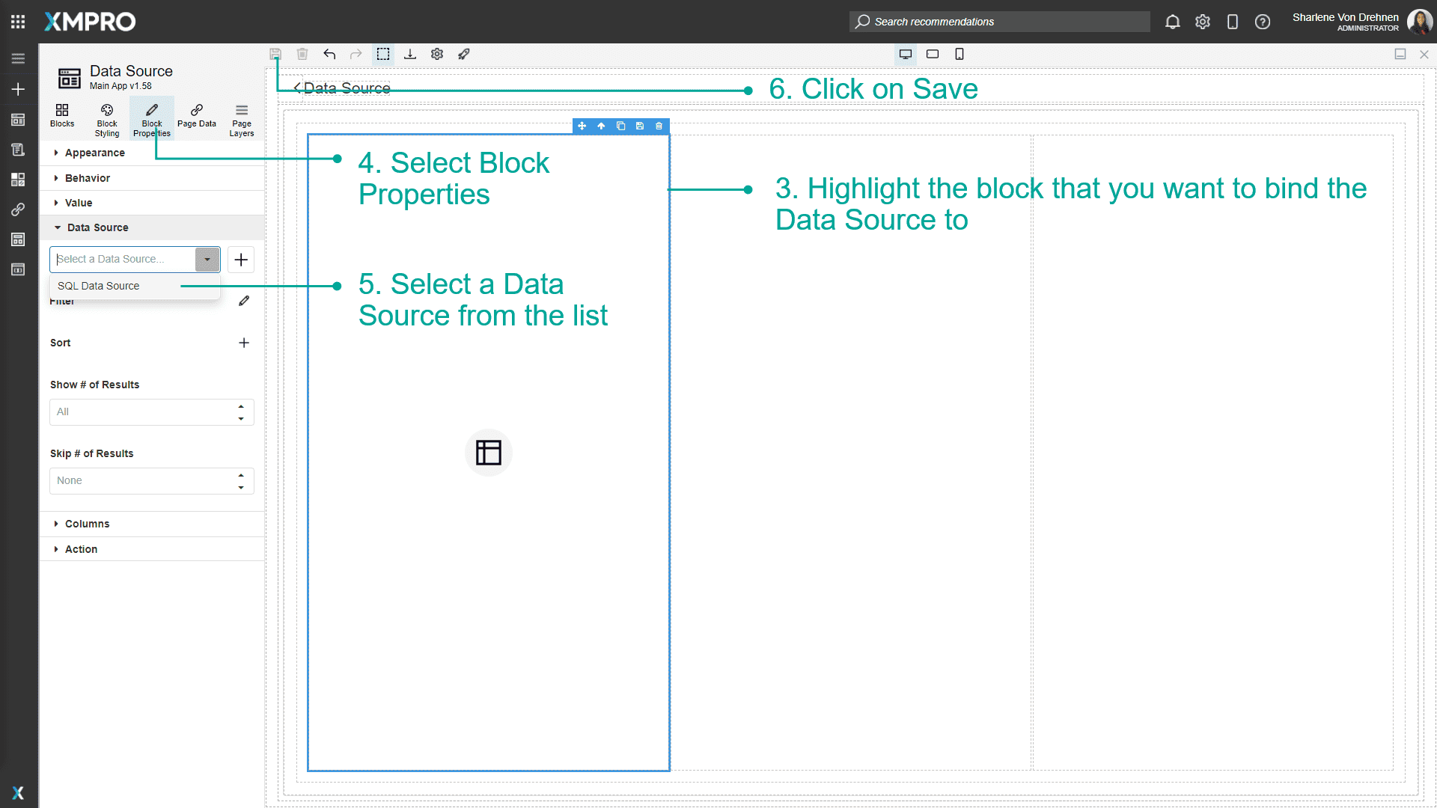Toggle the marquee selection tool
The height and width of the screenshot is (808, 1437).
coord(383,54)
